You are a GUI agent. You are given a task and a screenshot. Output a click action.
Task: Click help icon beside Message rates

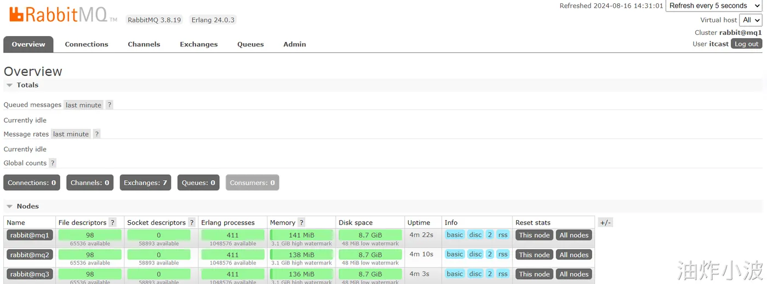tap(96, 134)
